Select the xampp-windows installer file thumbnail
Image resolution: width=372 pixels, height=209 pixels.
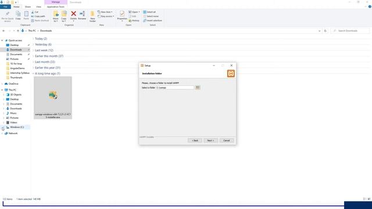pos(53,98)
